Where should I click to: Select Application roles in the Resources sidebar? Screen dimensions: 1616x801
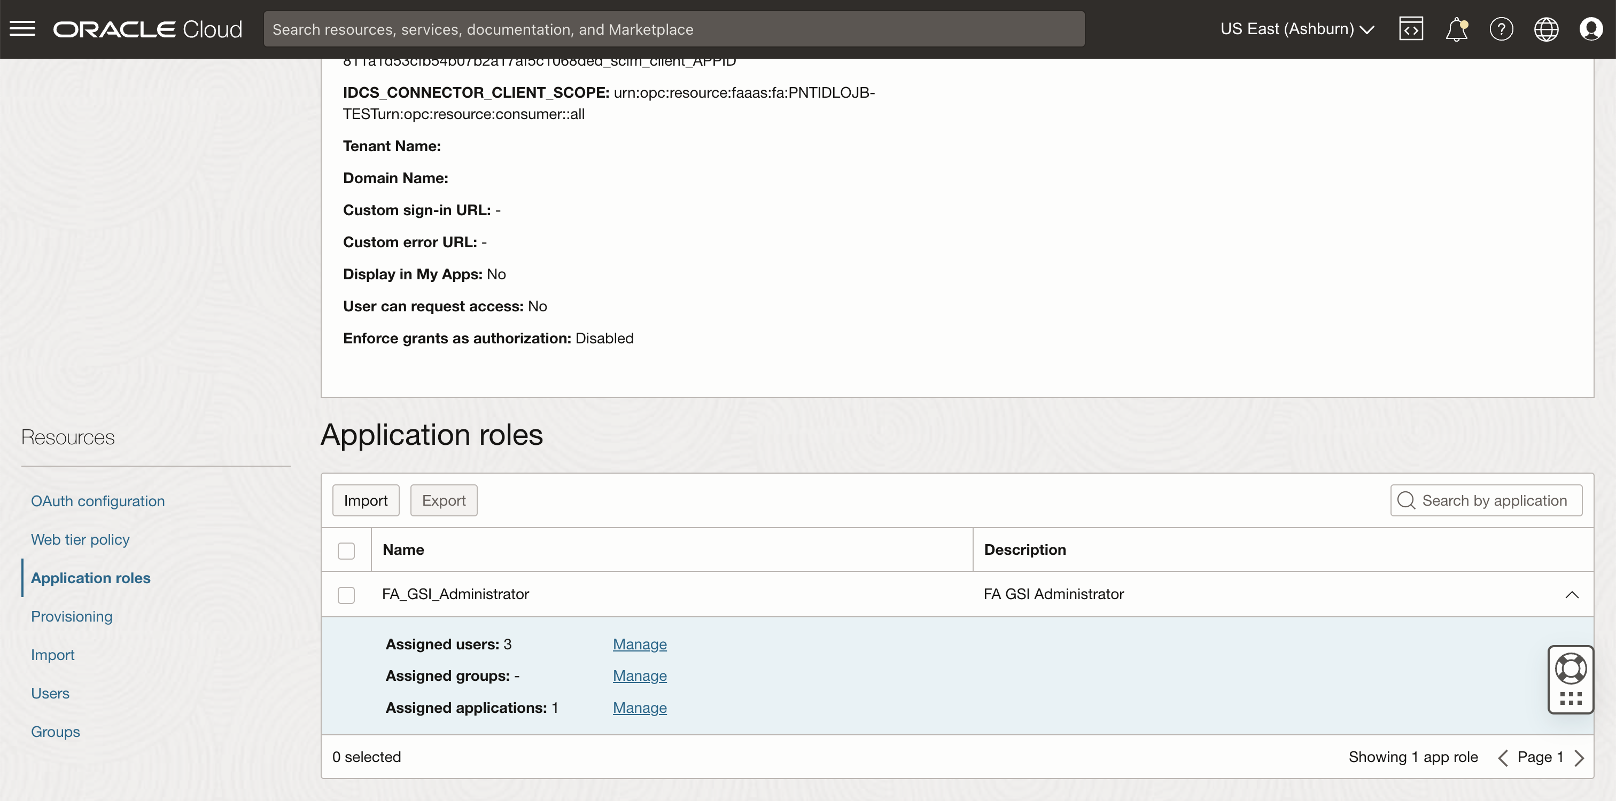(90, 578)
